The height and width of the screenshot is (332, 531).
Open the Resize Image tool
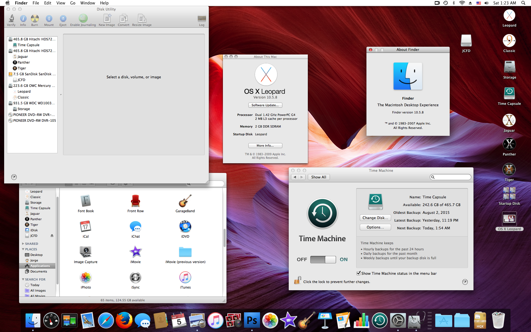click(142, 19)
